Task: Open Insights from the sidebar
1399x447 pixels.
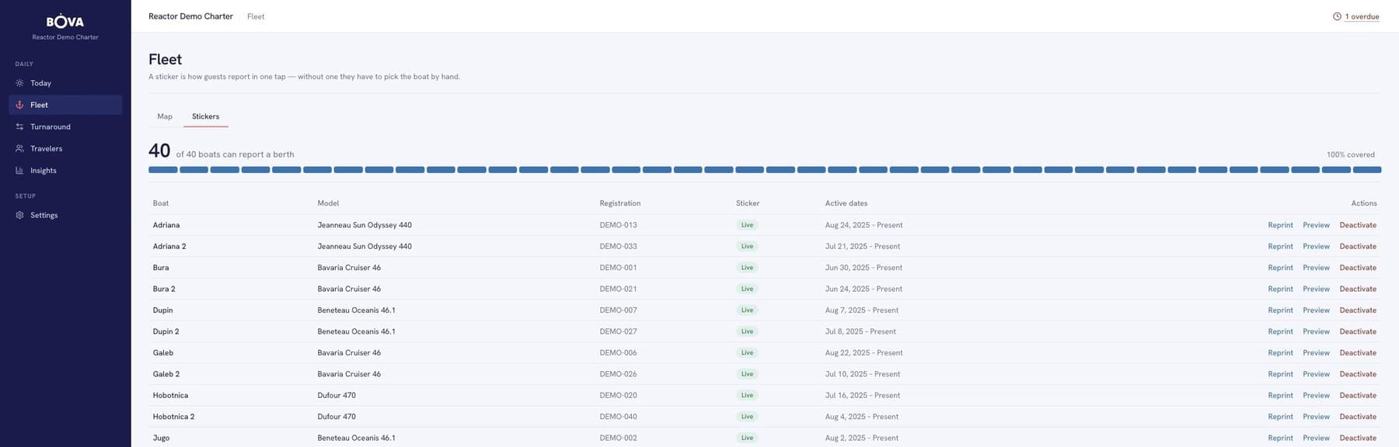Action: tap(65, 170)
